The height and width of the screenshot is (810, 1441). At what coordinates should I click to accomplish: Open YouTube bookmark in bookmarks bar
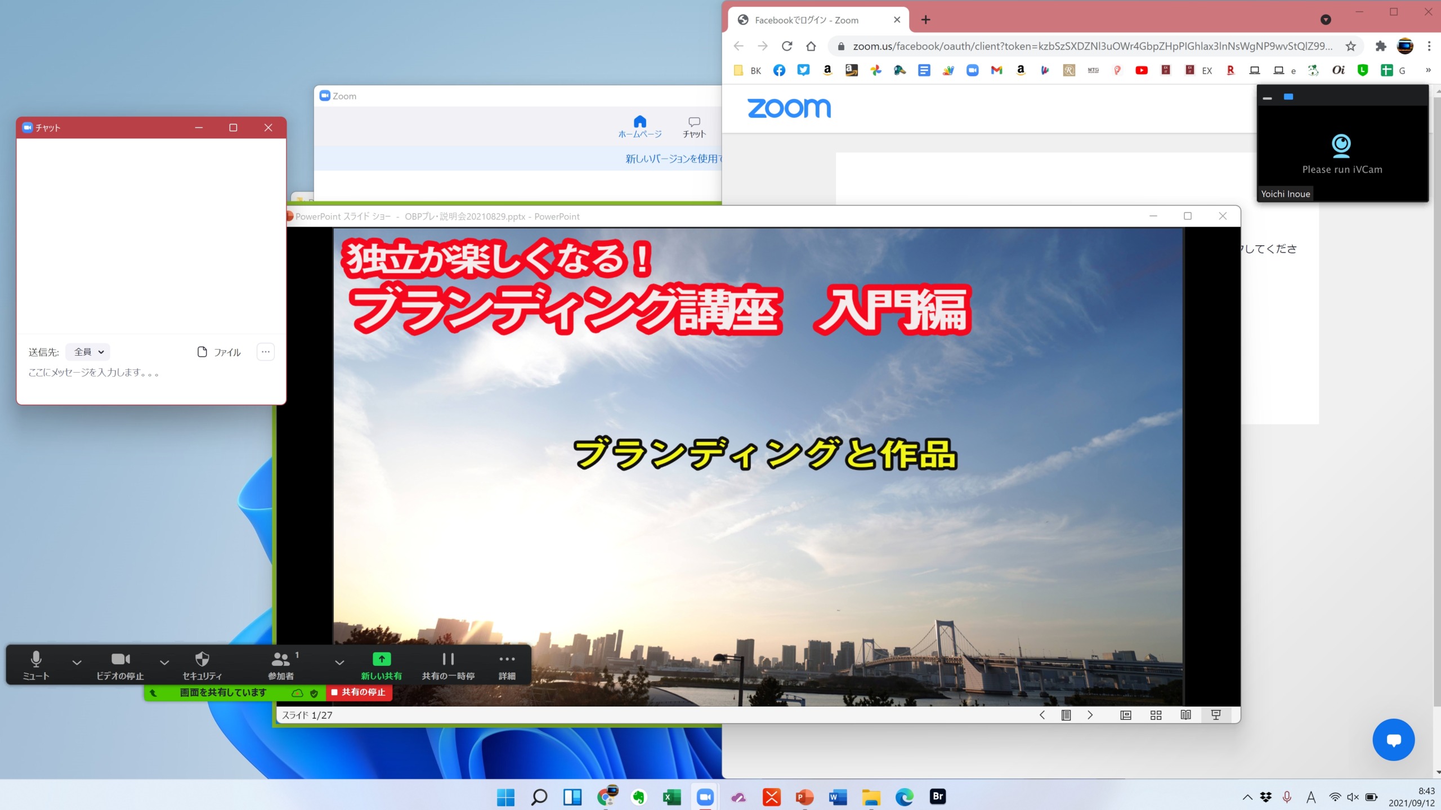(1141, 70)
